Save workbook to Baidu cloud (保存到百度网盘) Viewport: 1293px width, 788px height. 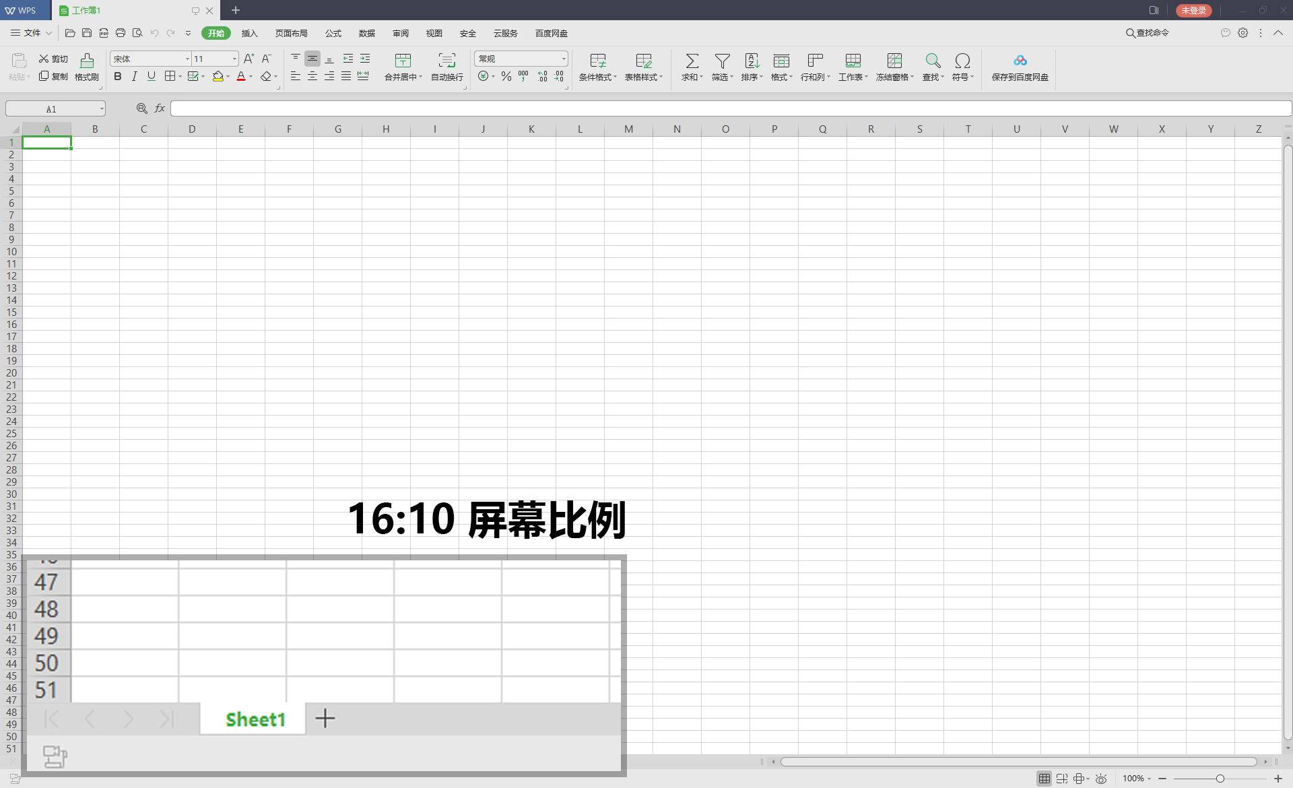(1018, 67)
